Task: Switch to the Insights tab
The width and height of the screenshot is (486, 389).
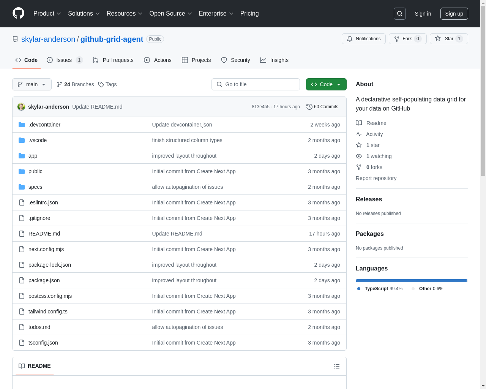Action: pos(274,60)
